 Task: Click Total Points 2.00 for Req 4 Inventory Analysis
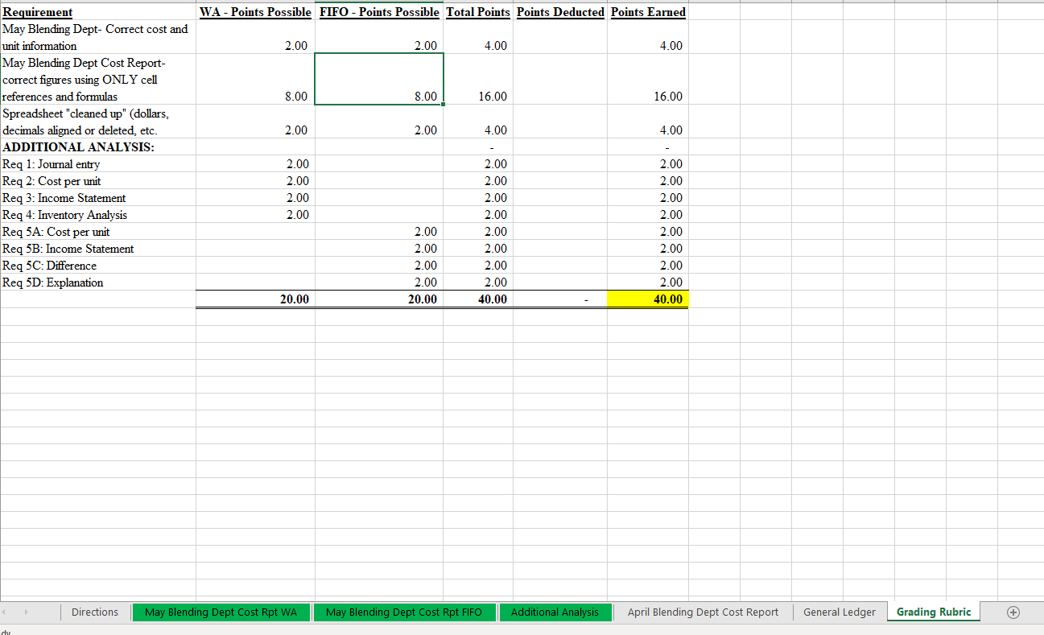(x=478, y=215)
